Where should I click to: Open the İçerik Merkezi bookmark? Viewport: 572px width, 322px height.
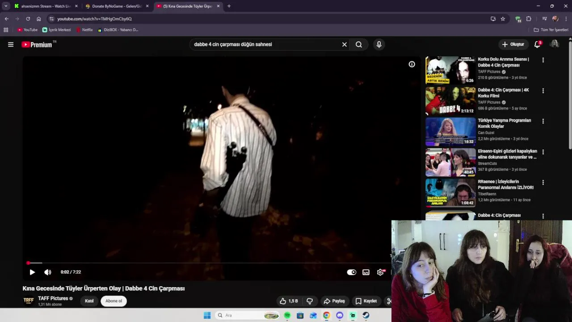pyautogui.click(x=57, y=30)
